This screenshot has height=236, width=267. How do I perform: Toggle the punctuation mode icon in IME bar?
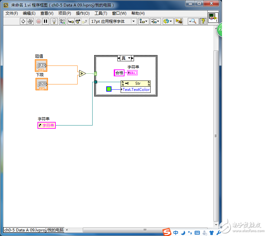(x=190, y=233)
